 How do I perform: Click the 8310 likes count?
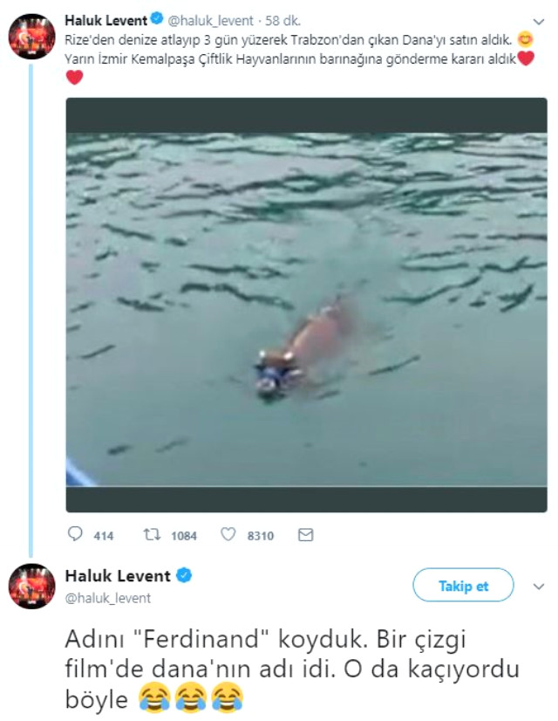[261, 536]
